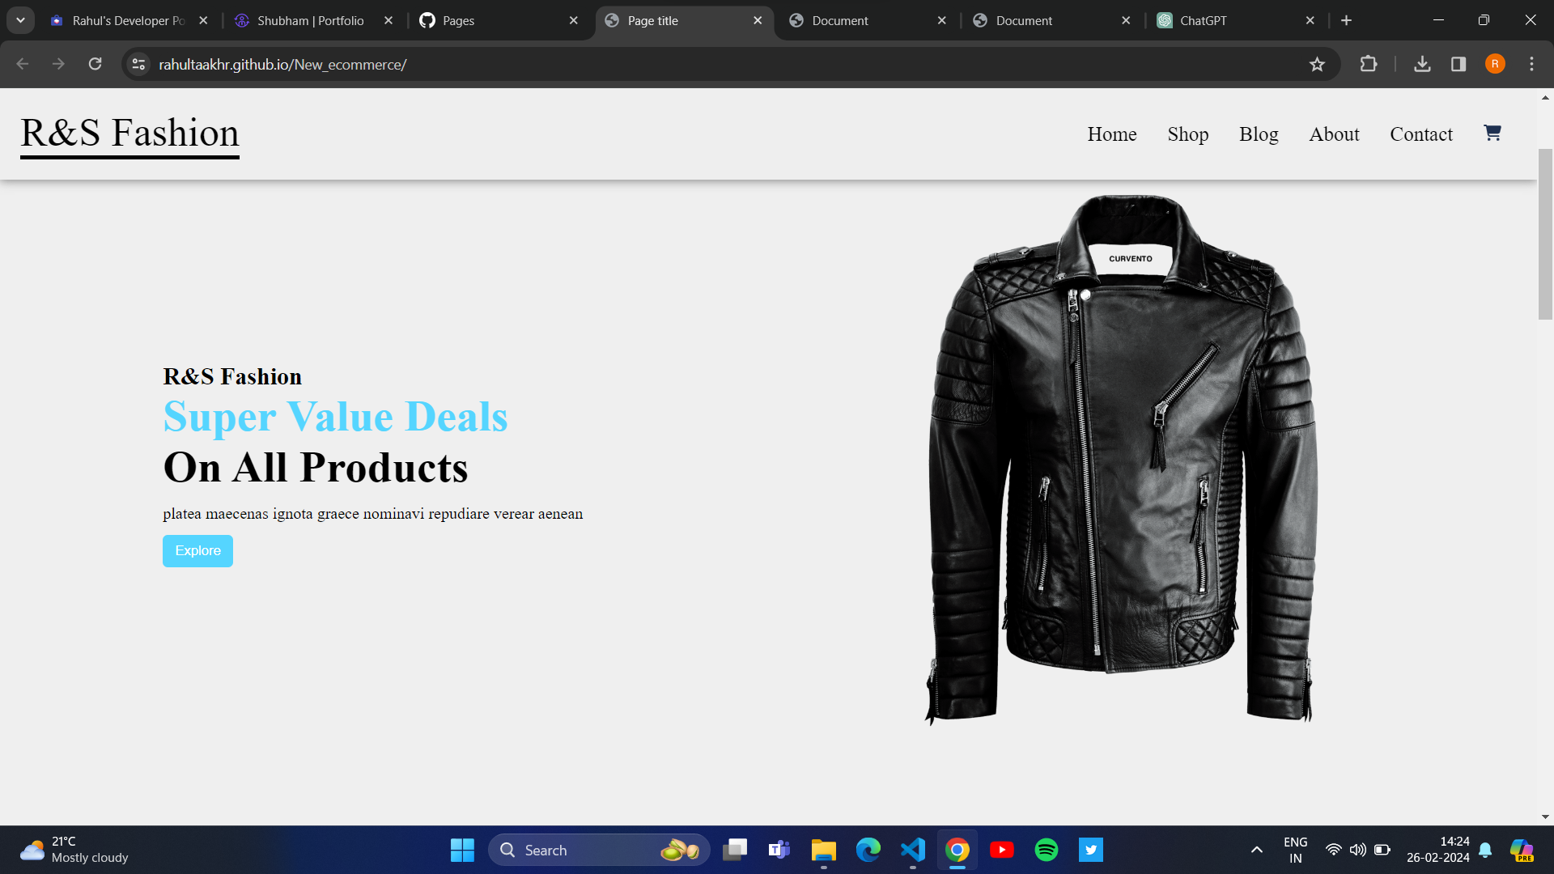1554x874 pixels.
Task: Click the browser profile avatar
Action: [1495, 64]
